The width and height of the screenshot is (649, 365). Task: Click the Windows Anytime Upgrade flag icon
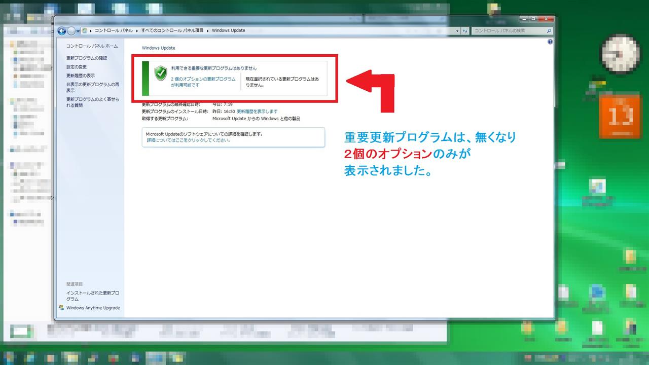(61, 307)
